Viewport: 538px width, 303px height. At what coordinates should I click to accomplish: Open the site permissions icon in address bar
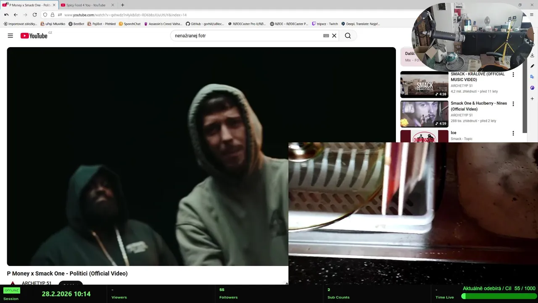tap(60, 15)
